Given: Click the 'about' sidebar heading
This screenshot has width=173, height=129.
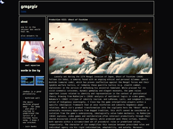Looking at the screenshot, I should (24, 22).
